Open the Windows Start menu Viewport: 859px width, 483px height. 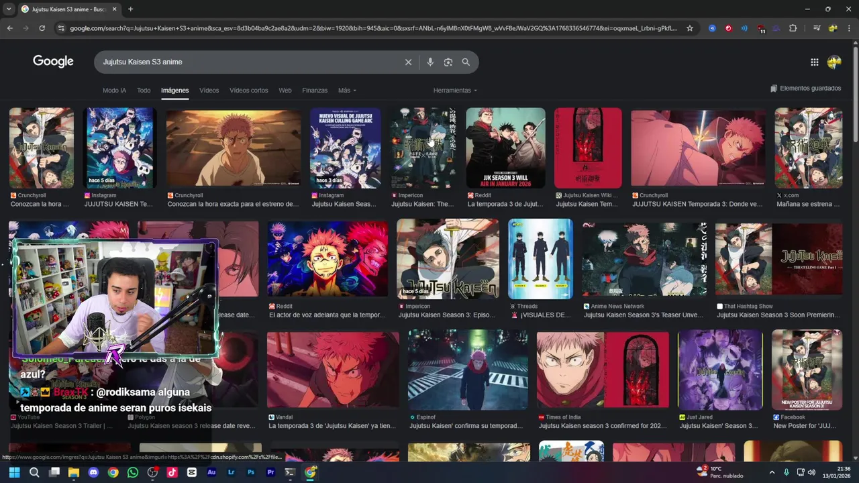pos(14,472)
